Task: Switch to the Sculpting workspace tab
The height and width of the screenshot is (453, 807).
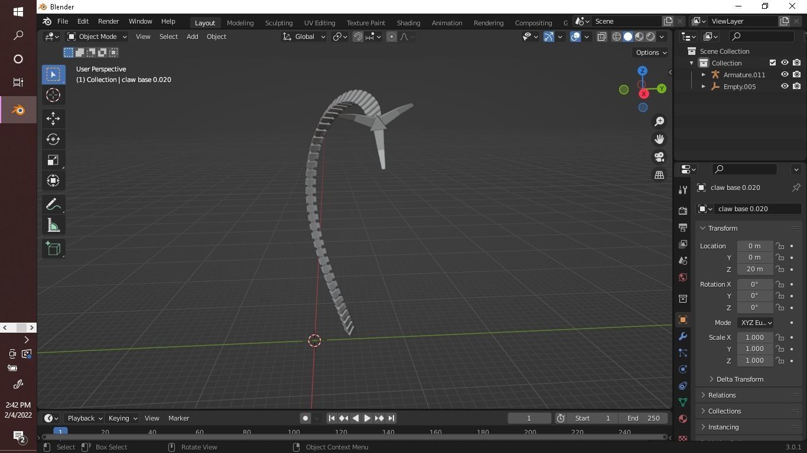Action: click(x=278, y=22)
